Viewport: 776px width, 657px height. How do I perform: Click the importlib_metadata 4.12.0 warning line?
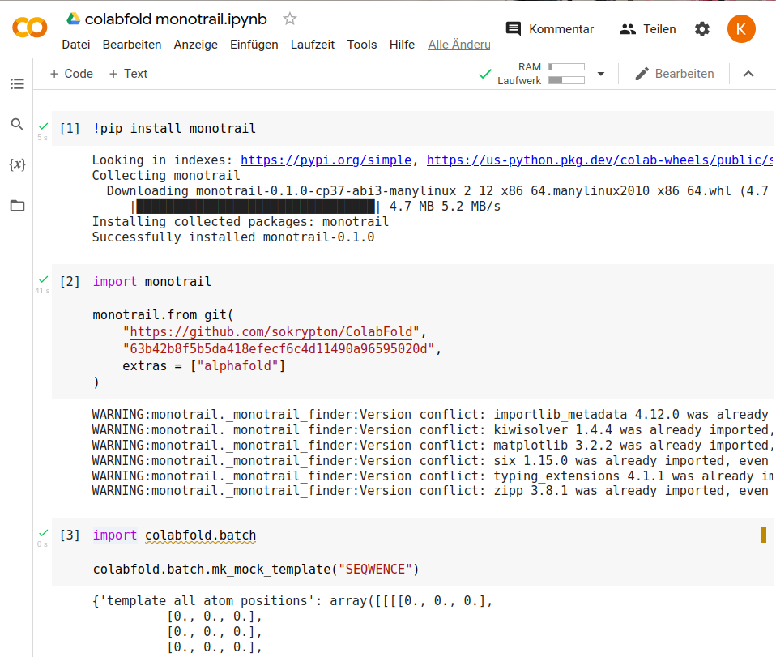429,415
